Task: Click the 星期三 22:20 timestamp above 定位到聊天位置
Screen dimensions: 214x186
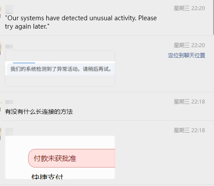Action: [x=189, y=45]
